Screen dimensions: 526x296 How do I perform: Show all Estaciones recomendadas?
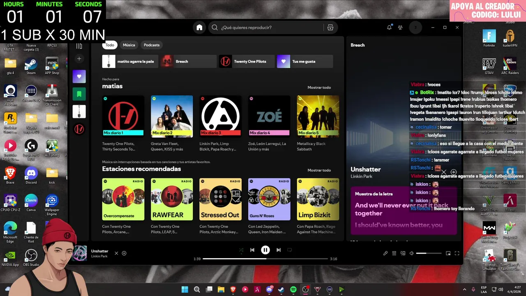pyautogui.click(x=319, y=170)
